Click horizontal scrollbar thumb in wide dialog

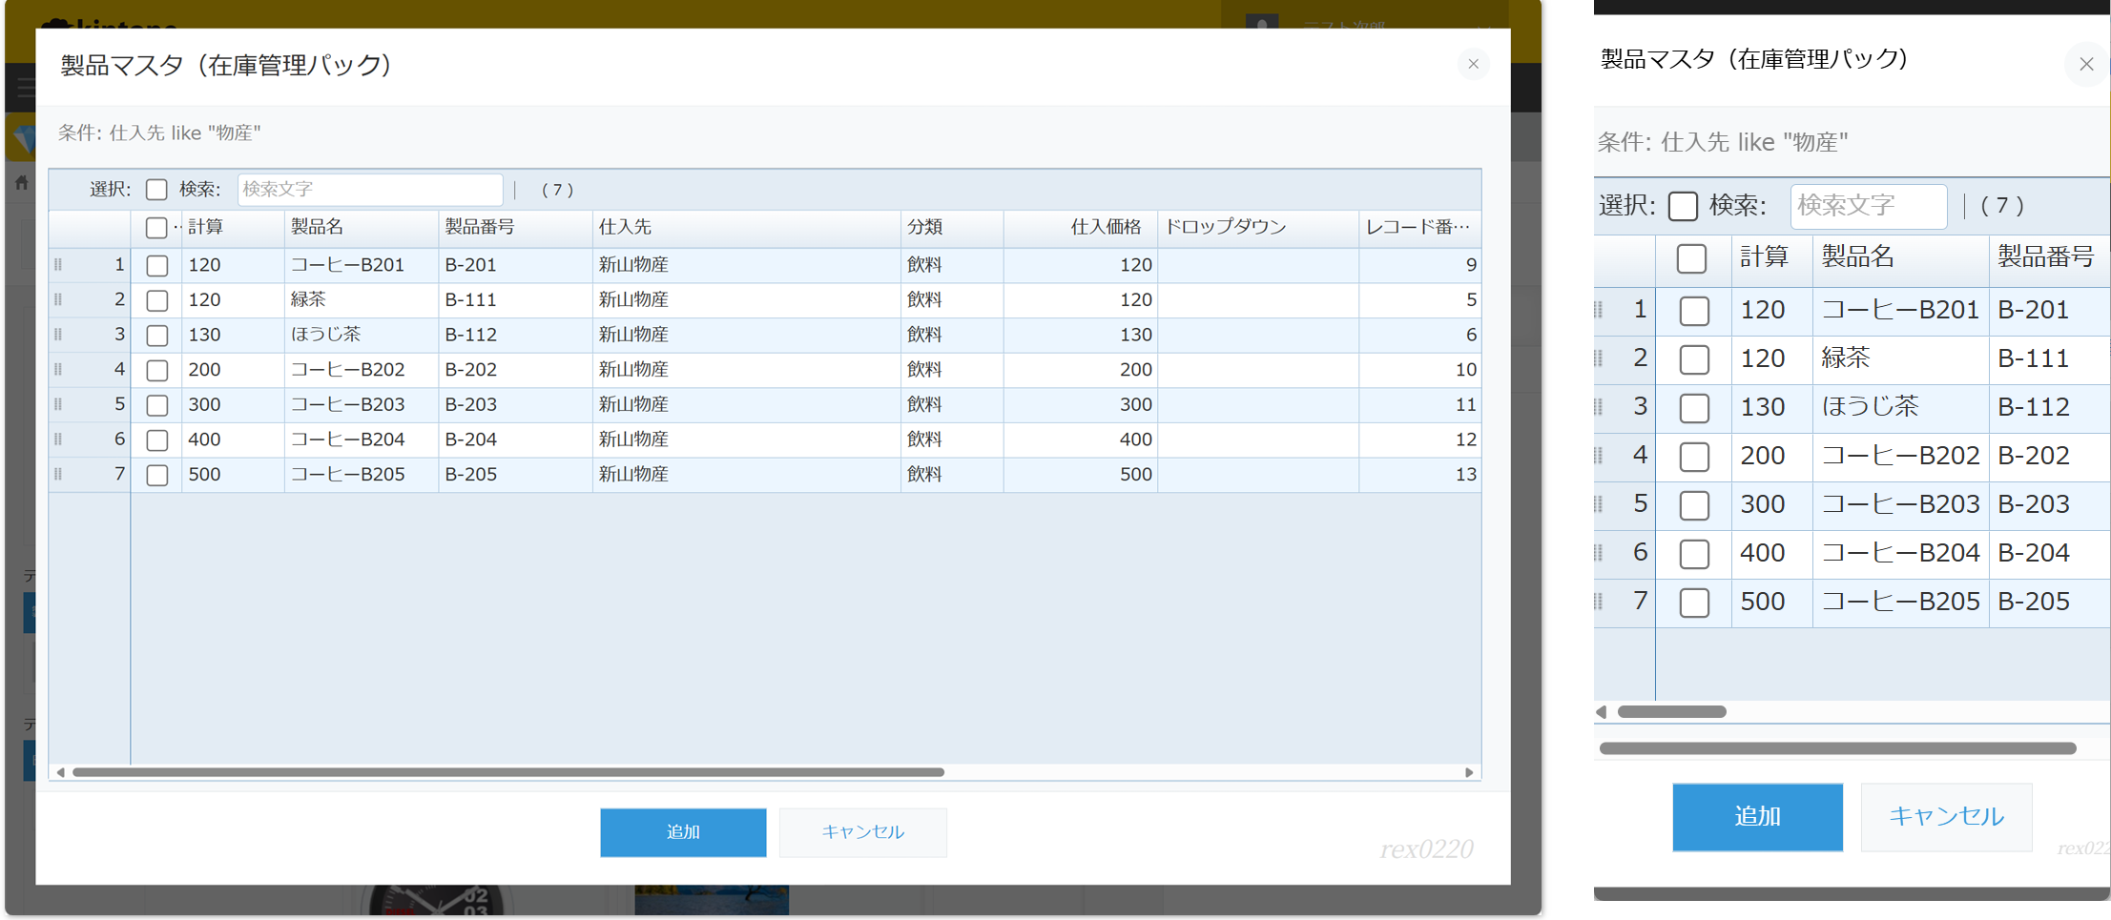pyautogui.click(x=507, y=772)
